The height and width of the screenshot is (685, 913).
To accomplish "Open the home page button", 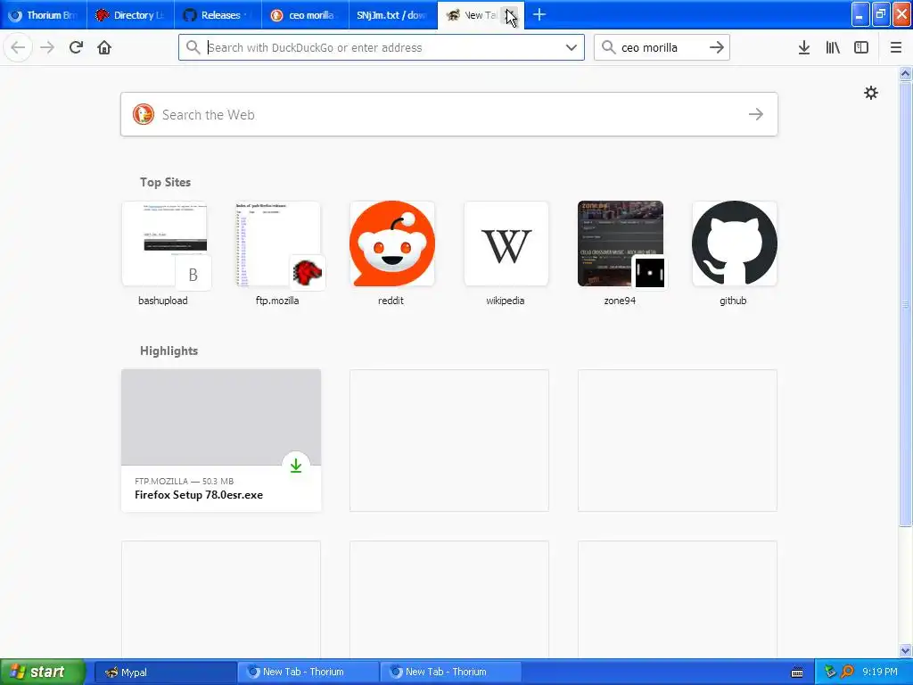I will tap(104, 47).
